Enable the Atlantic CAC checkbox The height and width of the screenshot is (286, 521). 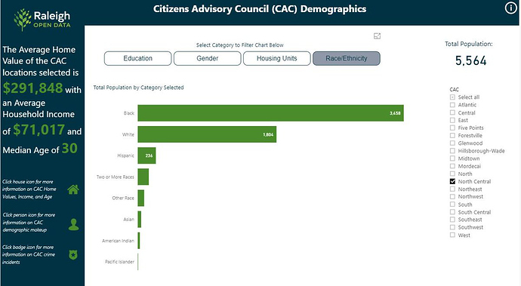(x=452, y=105)
